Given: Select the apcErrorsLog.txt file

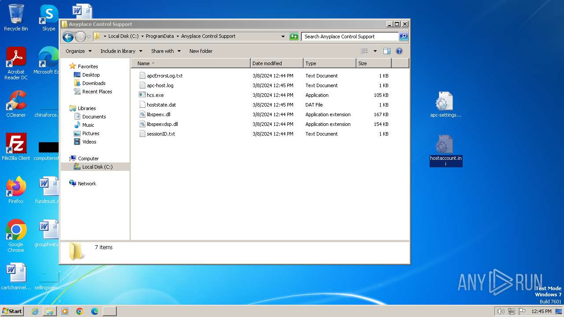Looking at the screenshot, I should click(x=165, y=76).
